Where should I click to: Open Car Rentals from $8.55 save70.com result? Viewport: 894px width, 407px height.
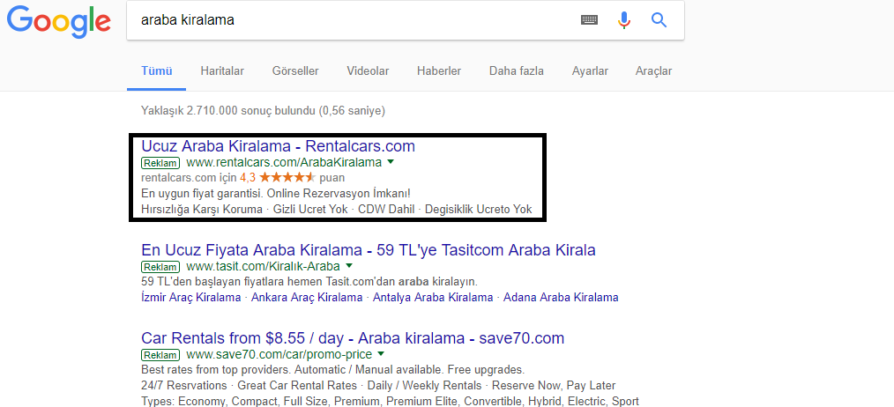(x=352, y=338)
